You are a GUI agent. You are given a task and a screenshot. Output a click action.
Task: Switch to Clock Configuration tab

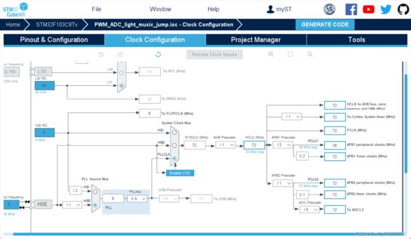point(155,40)
